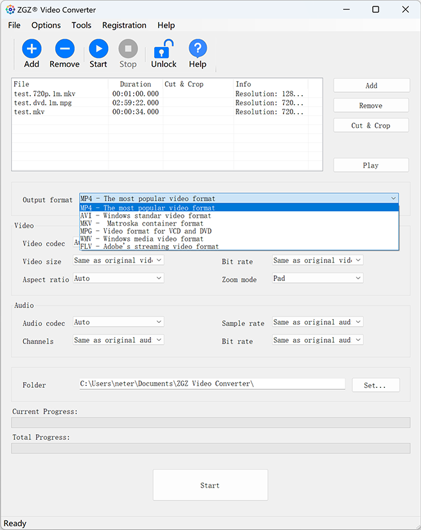Open the File menu
This screenshot has height=530, width=421.
click(x=14, y=25)
